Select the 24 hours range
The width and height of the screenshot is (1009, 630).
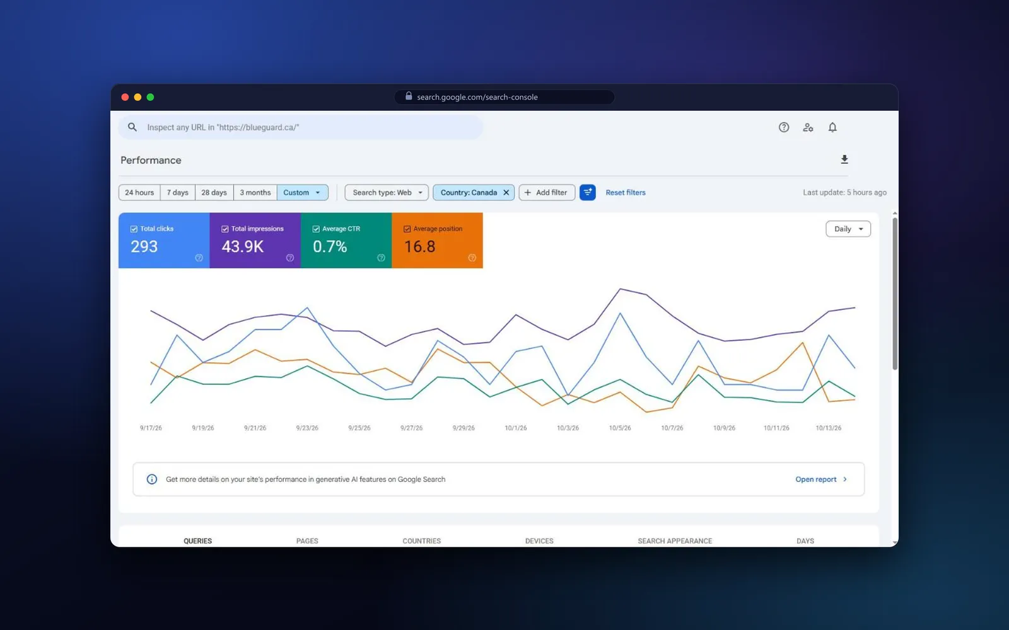(139, 193)
